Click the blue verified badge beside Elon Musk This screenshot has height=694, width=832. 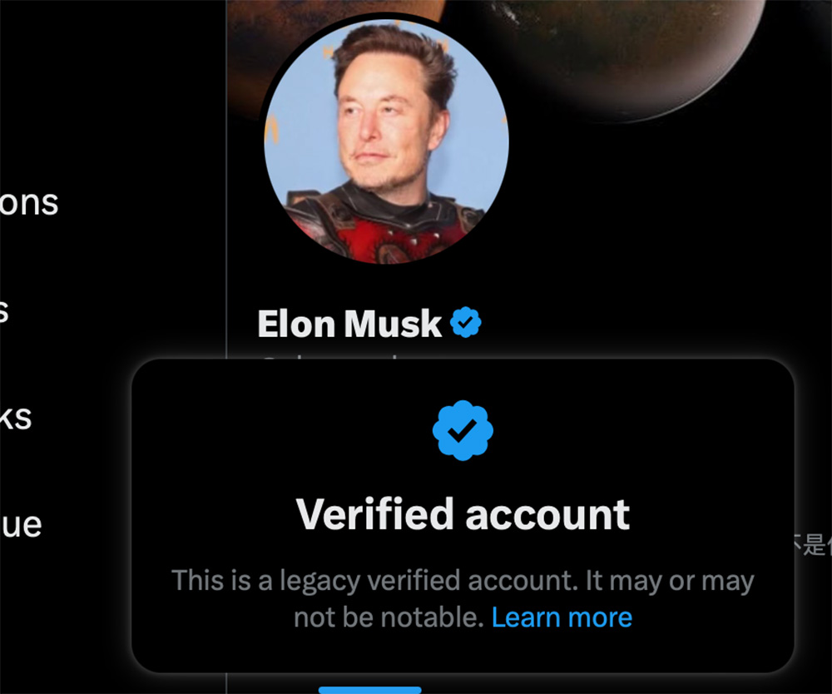(466, 323)
